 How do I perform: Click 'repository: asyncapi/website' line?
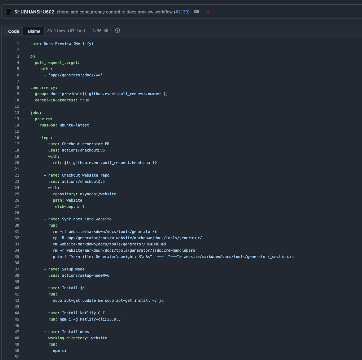84,194
